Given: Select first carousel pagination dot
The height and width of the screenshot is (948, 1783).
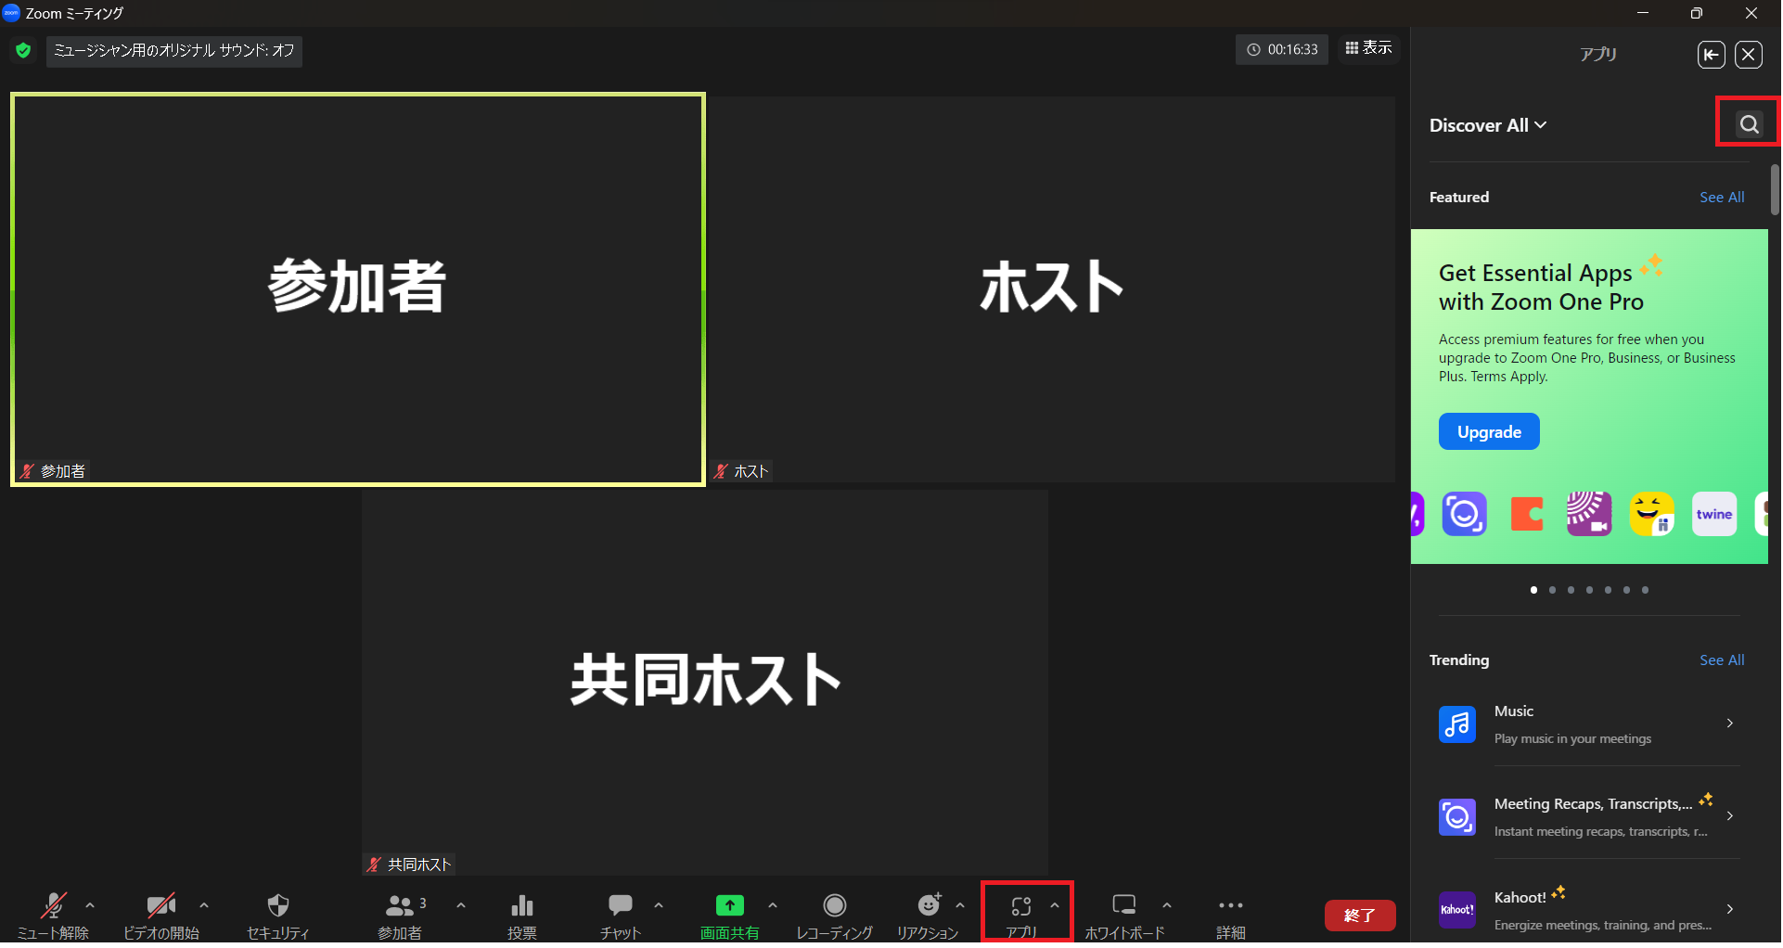Looking at the screenshot, I should click(1533, 591).
